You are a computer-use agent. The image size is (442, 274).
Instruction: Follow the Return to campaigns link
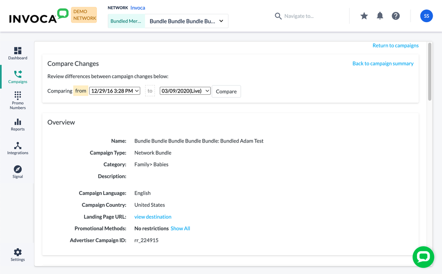point(396,46)
